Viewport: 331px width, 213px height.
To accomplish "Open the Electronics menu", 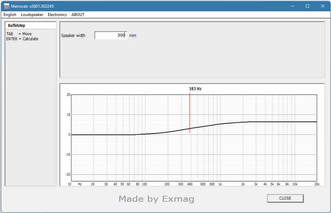I will click(57, 15).
